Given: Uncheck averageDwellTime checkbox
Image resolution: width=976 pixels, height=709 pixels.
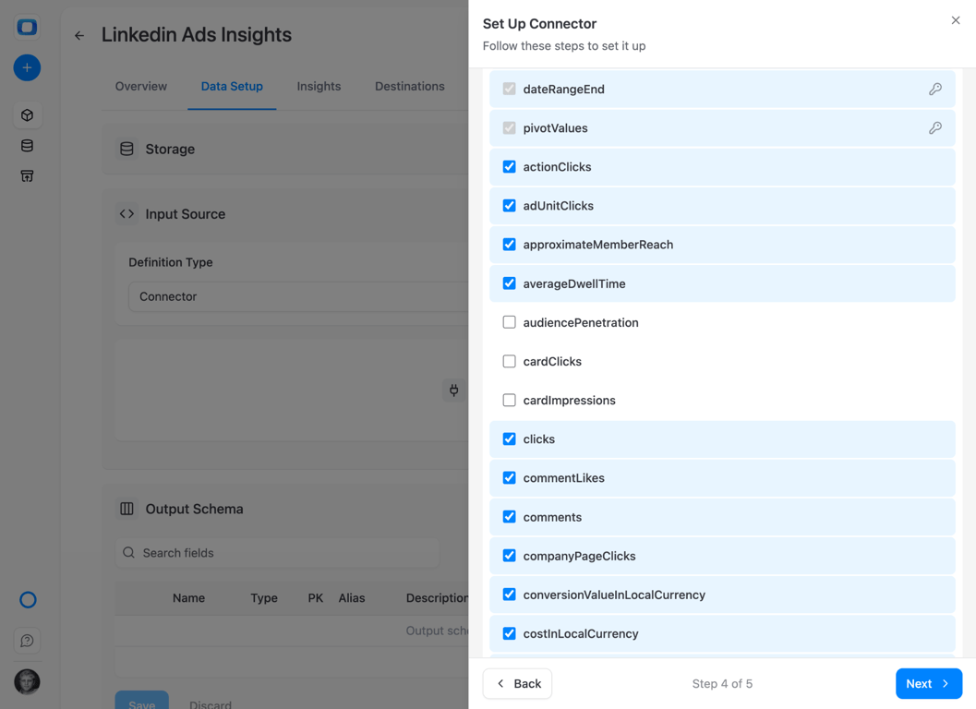Looking at the screenshot, I should [x=509, y=283].
